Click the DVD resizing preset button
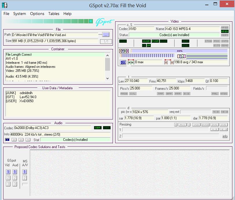This screenshot has height=200, width=235. pyautogui.click(x=214, y=125)
